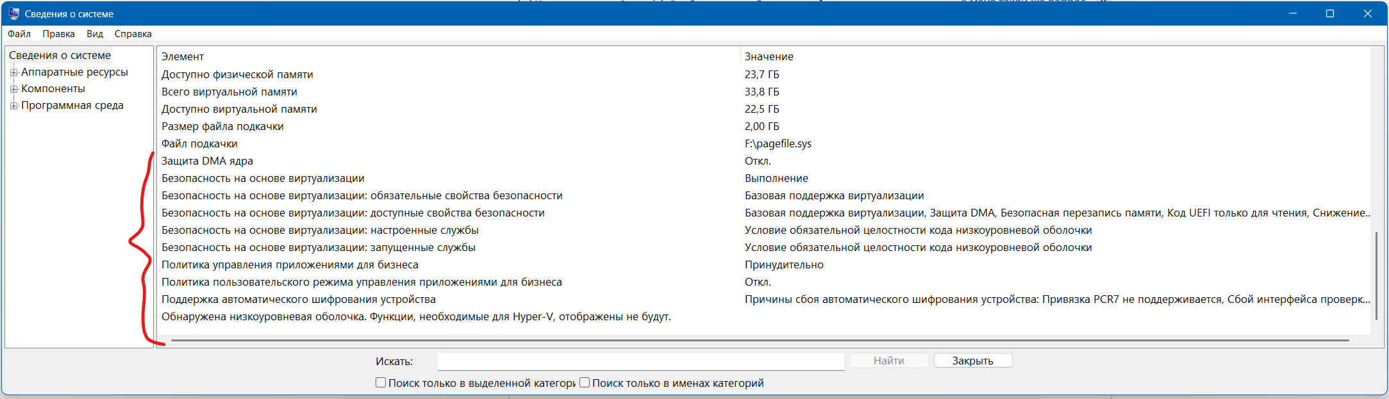Select the обязательные свойства безопасности row
1389x399 pixels.
pyautogui.click(x=763, y=195)
